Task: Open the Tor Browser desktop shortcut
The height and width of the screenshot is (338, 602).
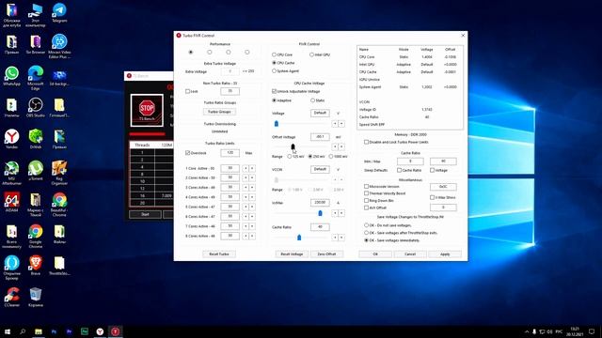Action: pos(36,44)
